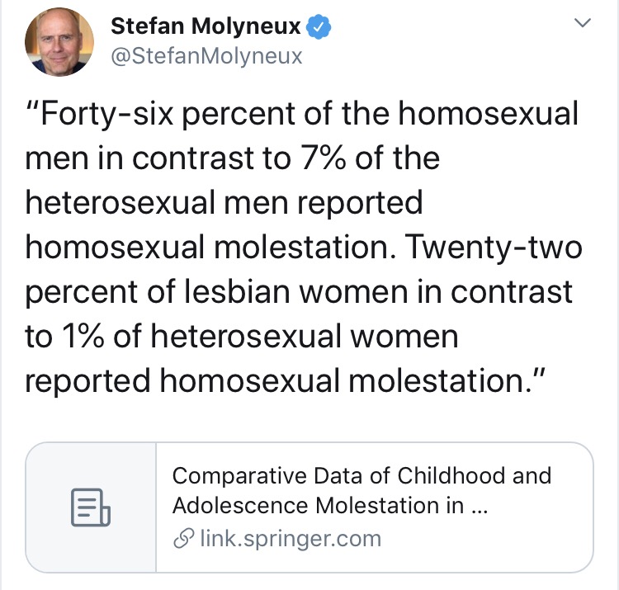
Task: Click empty space in the link card right of springer domain
Action: pos(485,539)
